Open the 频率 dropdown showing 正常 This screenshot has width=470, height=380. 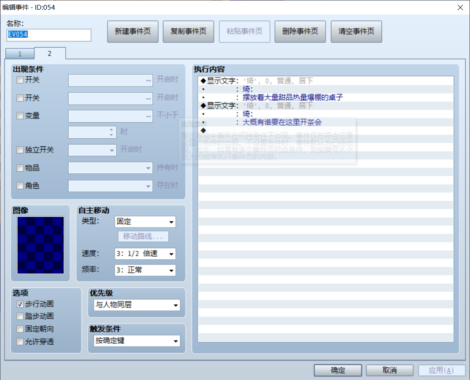click(145, 270)
